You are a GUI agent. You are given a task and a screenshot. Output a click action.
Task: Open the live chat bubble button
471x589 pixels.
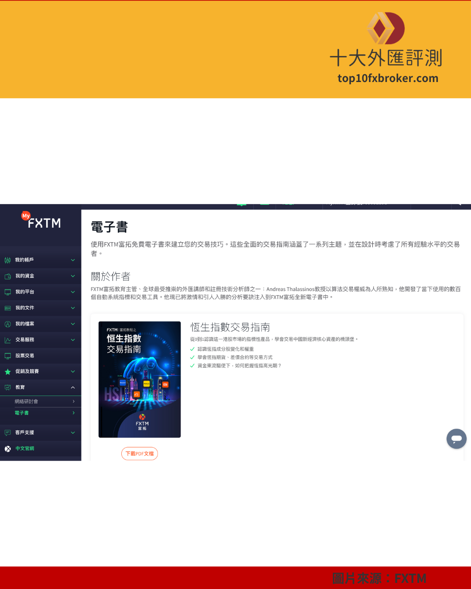point(457,439)
